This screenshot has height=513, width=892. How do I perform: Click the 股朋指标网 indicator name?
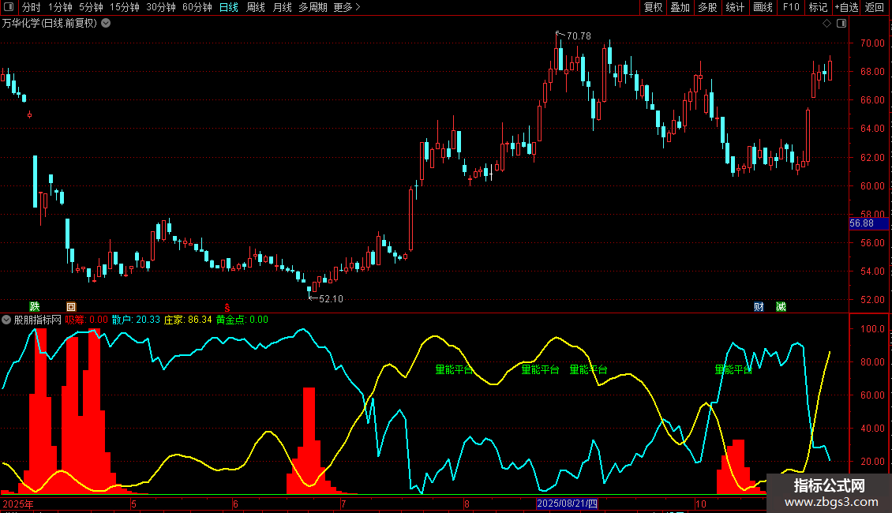38,320
